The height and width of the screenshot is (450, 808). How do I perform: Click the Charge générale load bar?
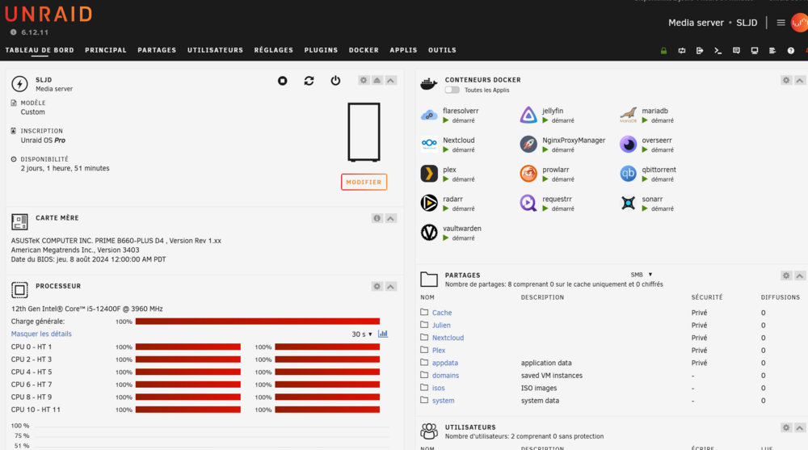coord(258,322)
